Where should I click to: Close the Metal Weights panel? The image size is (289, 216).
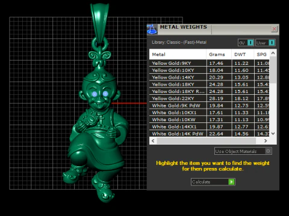point(274,29)
